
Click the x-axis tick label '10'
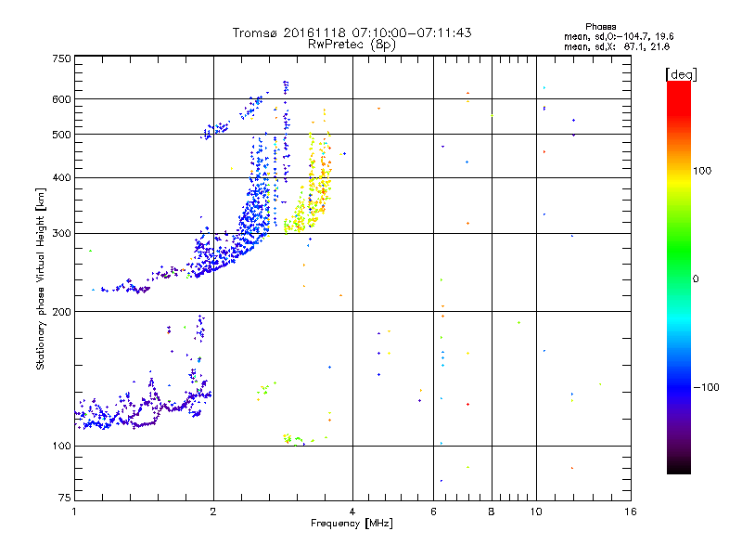tap(536, 512)
